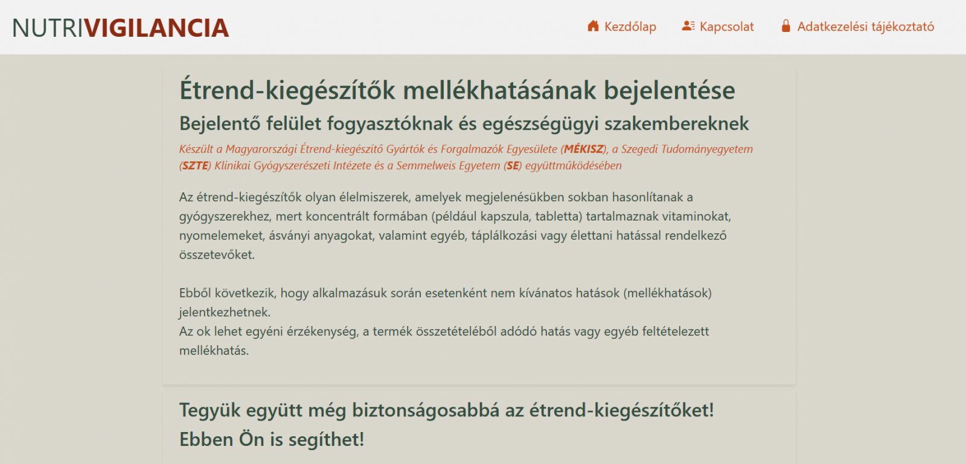966x464 pixels.
Task: Click the Ebben Ön is segíthet! heading
Action: 272,439
